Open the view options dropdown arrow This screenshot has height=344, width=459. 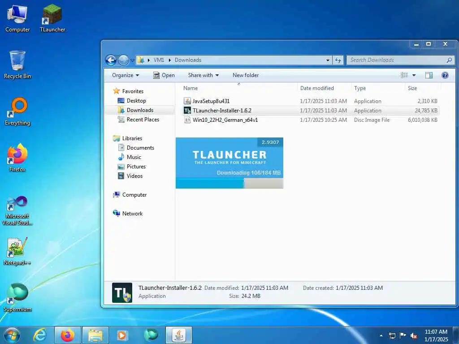click(414, 75)
